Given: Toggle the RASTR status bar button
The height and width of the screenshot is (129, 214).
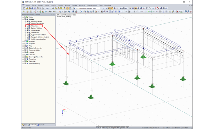Looking at the screenshot, I should (x=104, y=128).
